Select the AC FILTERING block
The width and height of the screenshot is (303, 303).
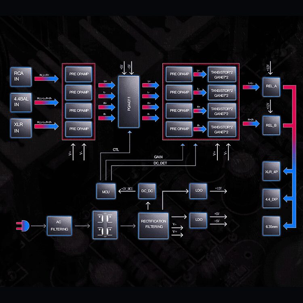pyautogui.click(x=59, y=226)
